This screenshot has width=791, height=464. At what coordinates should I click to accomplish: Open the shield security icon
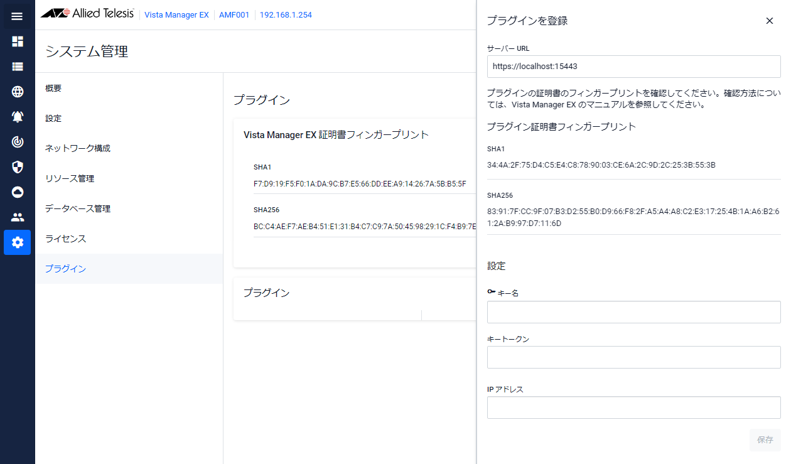(x=18, y=167)
